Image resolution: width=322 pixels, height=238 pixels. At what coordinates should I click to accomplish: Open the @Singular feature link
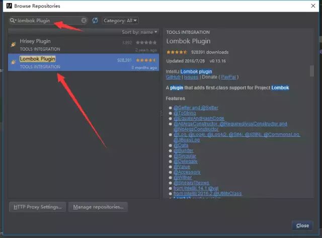[x=185, y=156]
